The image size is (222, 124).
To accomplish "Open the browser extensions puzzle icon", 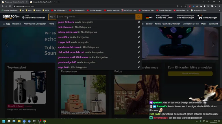I will [x=201, y=6].
